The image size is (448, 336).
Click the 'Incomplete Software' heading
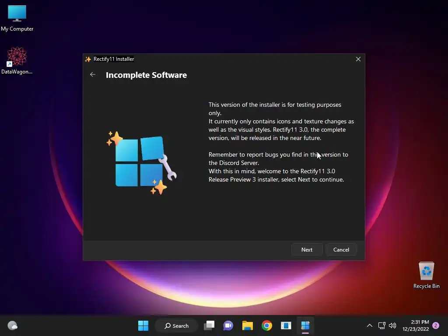(146, 75)
